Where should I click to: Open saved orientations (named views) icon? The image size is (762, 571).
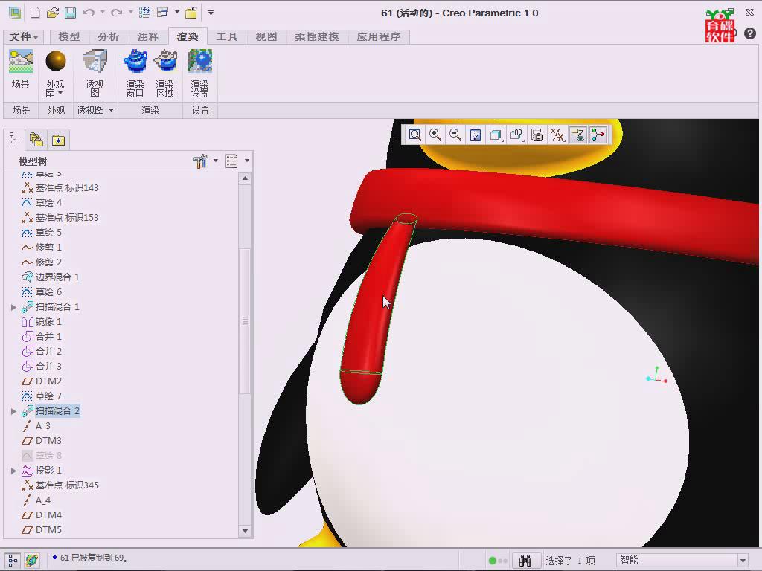pyautogui.click(x=516, y=135)
